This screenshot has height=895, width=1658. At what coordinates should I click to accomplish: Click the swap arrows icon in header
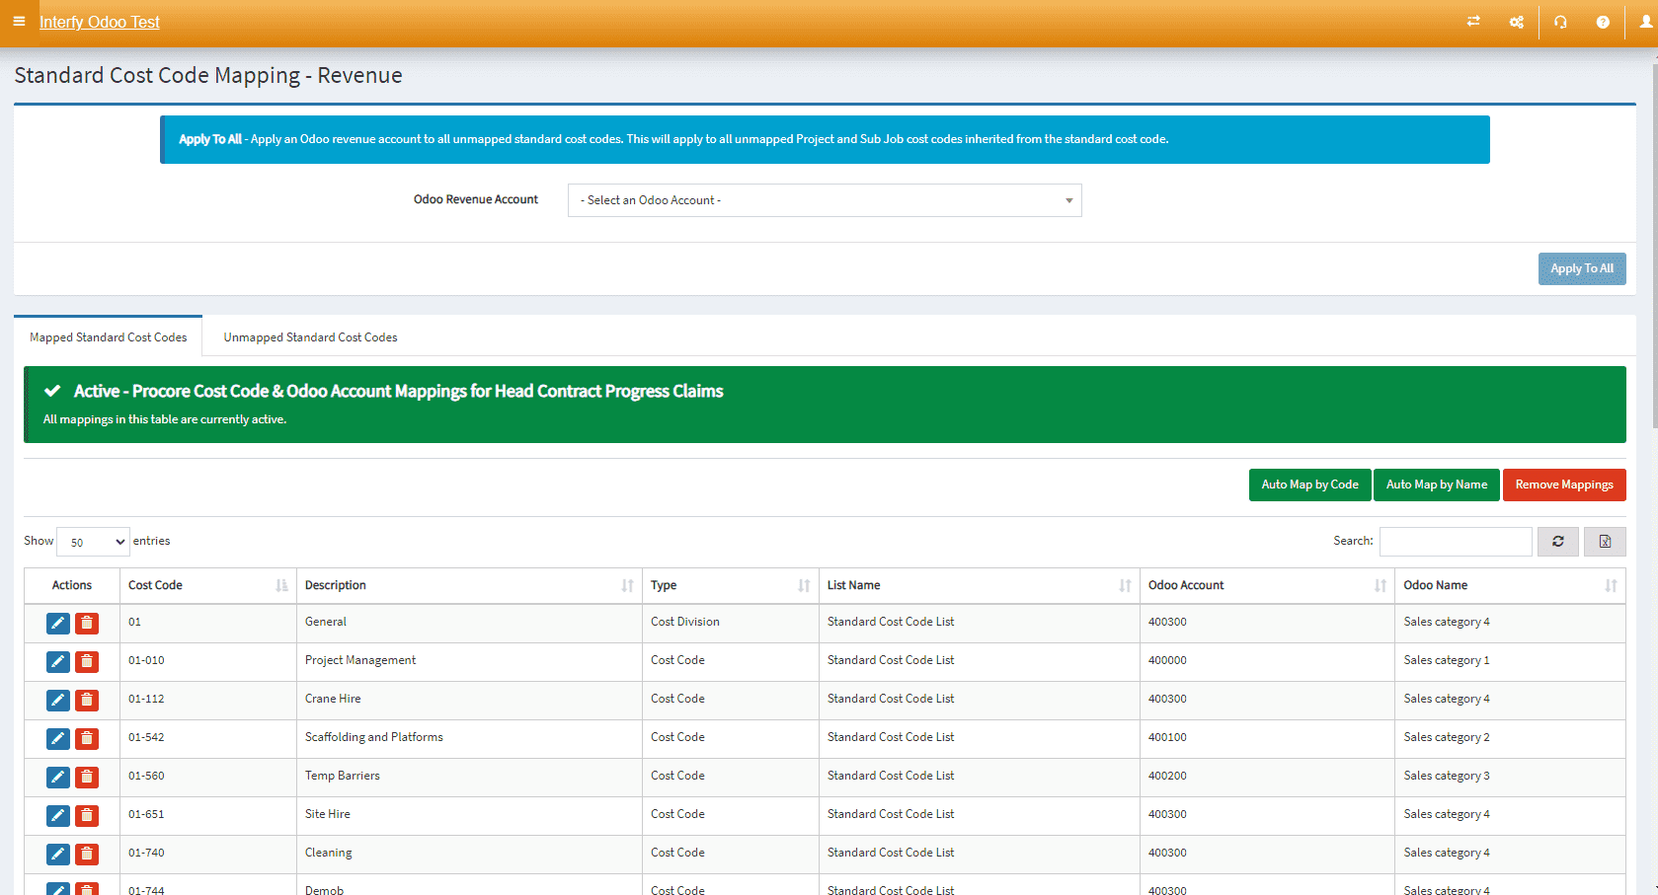tap(1473, 22)
